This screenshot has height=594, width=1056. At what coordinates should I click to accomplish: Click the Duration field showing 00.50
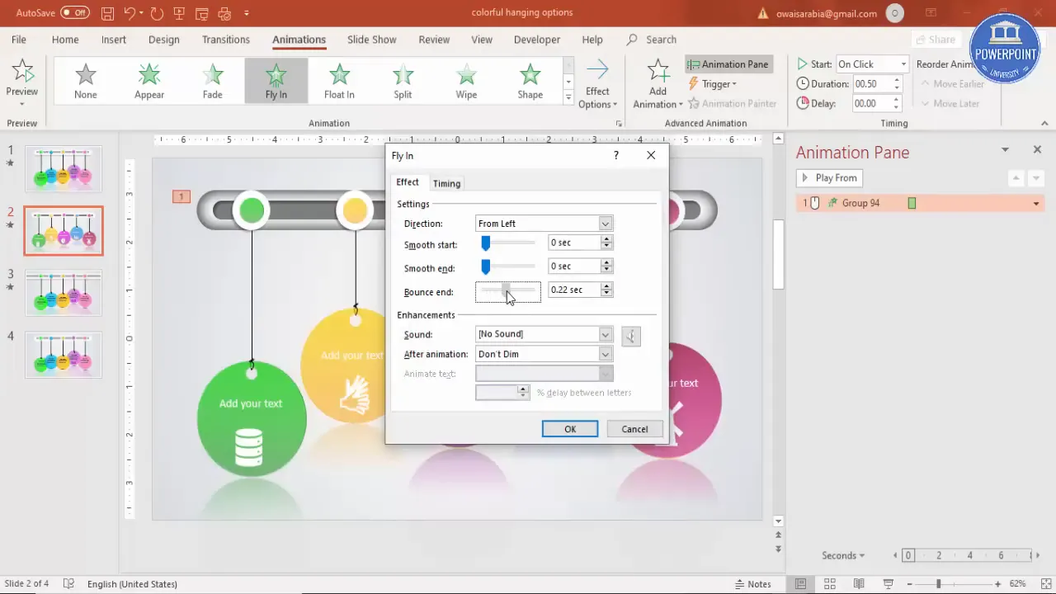871,84
